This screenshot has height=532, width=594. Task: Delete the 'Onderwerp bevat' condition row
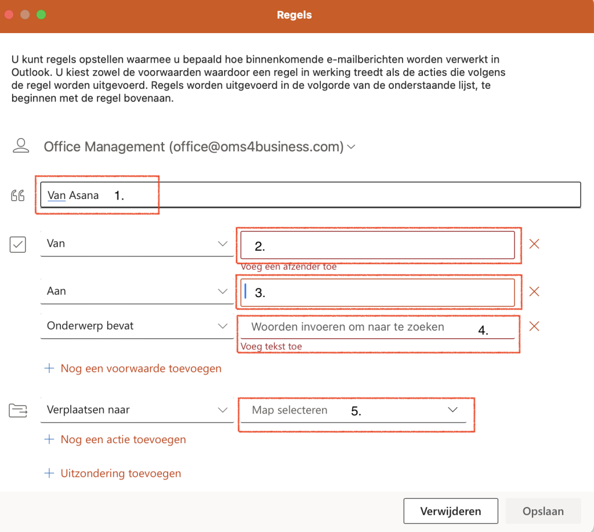[x=534, y=327]
